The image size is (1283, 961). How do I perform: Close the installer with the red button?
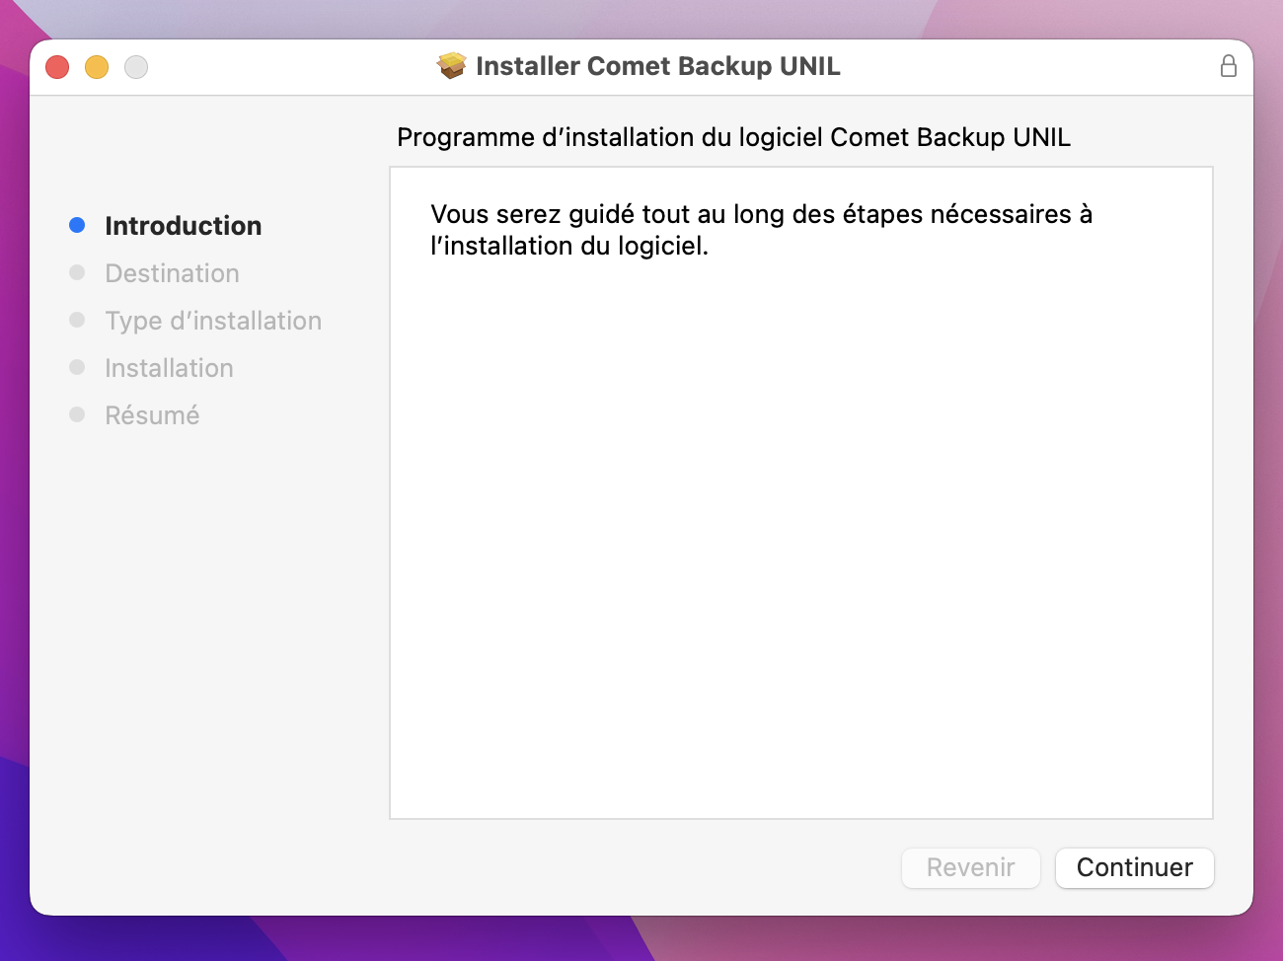pyautogui.click(x=57, y=67)
